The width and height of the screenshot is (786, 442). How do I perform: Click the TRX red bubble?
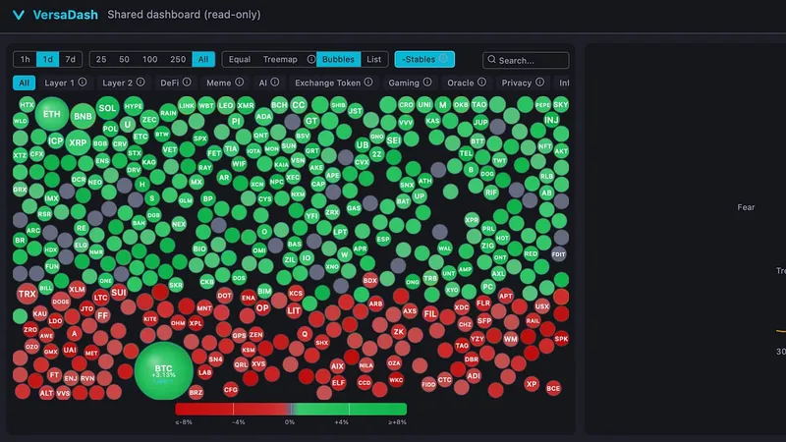tap(28, 294)
